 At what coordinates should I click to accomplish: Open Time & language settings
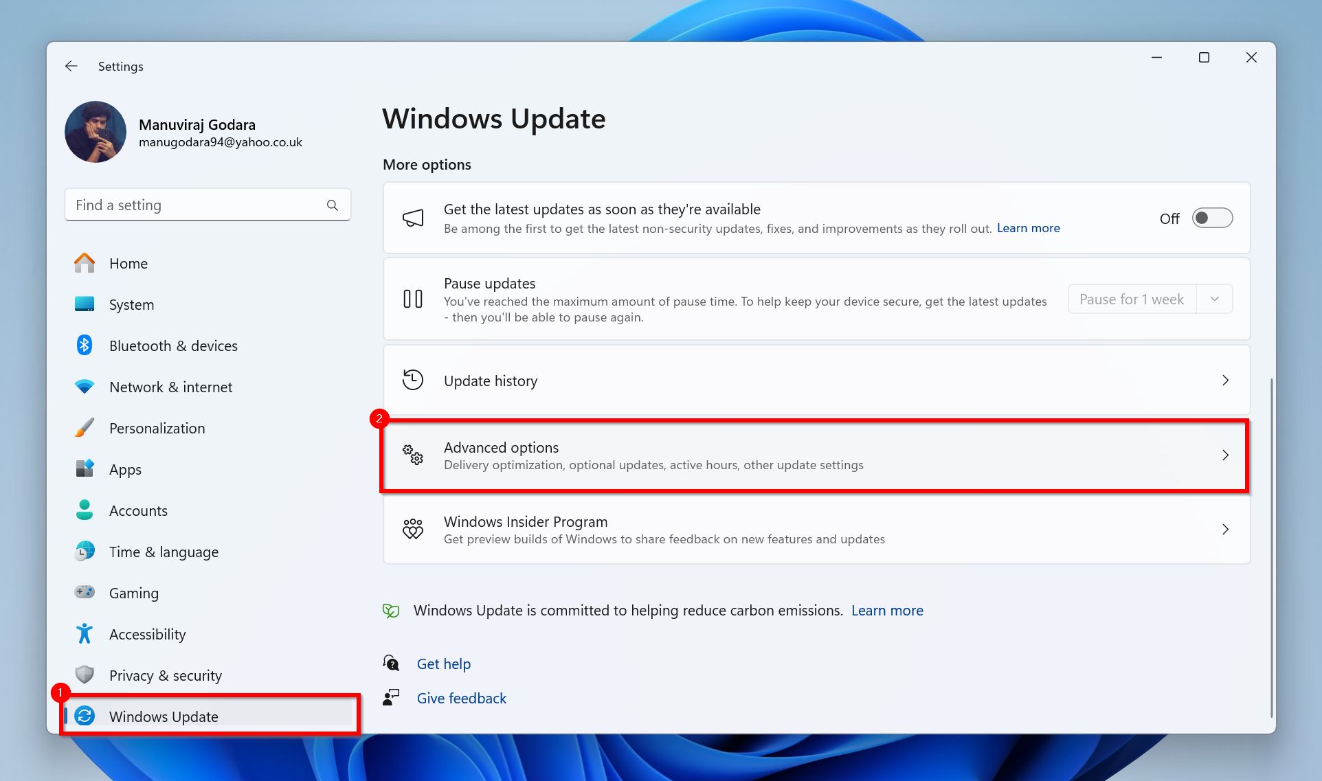(x=208, y=552)
